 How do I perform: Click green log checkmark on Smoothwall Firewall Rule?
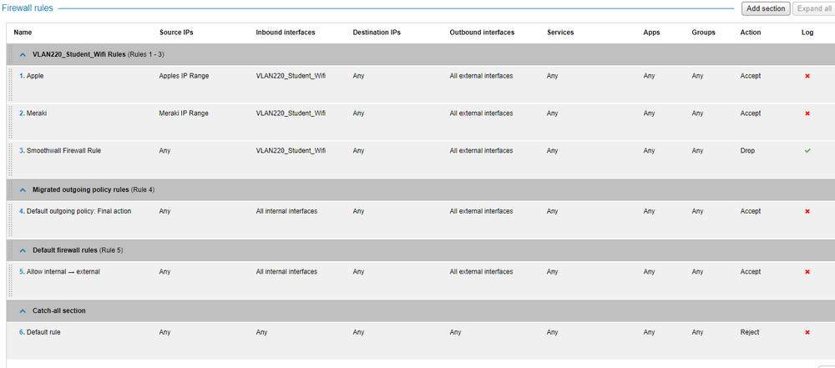(807, 151)
